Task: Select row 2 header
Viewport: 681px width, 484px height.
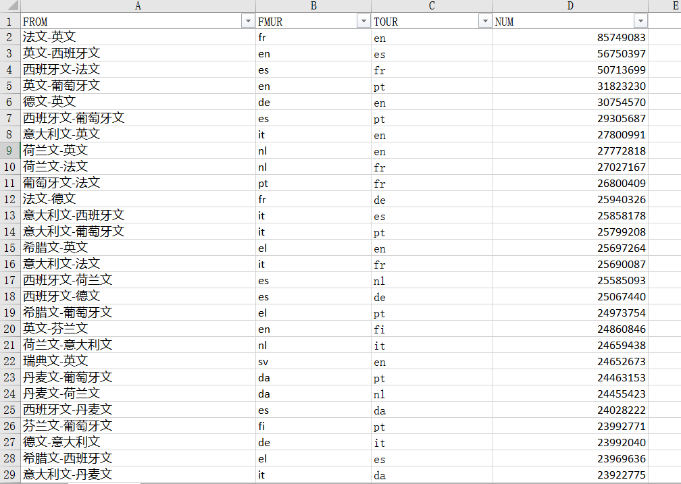Action: tap(9, 37)
